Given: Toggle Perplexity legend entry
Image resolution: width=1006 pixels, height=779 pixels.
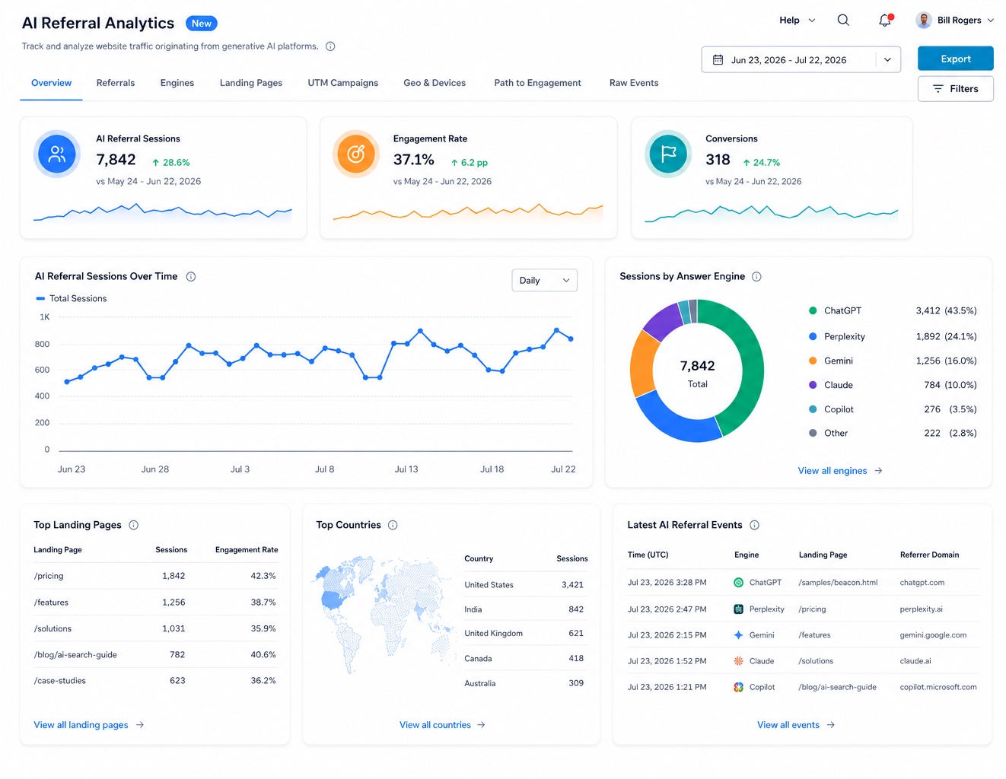Looking at the screenshot, I should coord(837,337).
